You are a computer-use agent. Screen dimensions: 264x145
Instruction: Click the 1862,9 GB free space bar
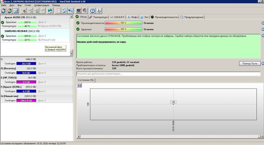[26, 101]
